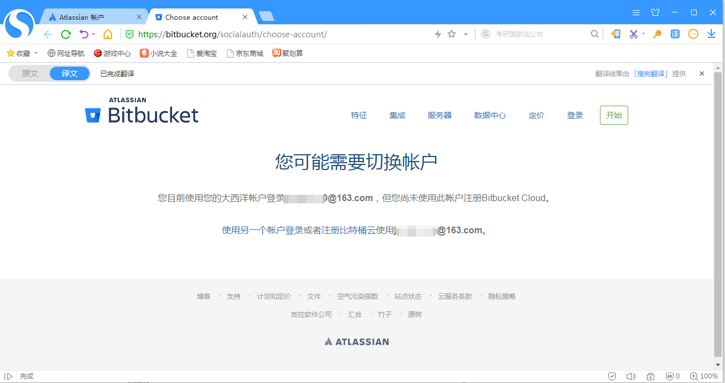Open the 京东商城 bookmark
Image resolution: width=725 pixels, height=383 pixels.
[245, 53]
